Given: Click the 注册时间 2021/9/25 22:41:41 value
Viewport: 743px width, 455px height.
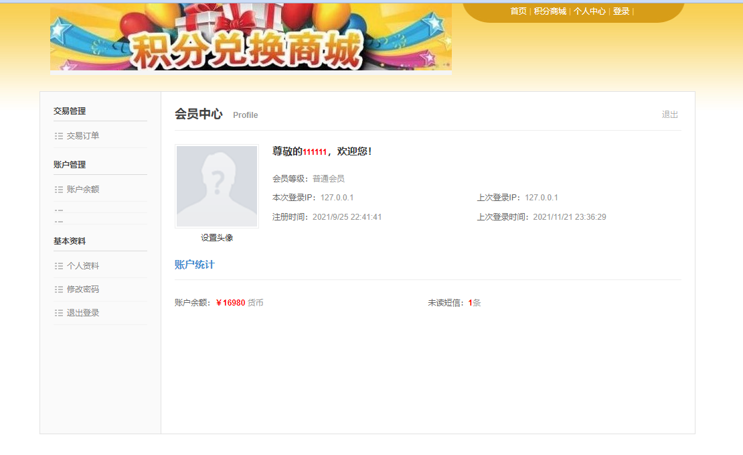Looking at the screenshot, I should [347, 217].
